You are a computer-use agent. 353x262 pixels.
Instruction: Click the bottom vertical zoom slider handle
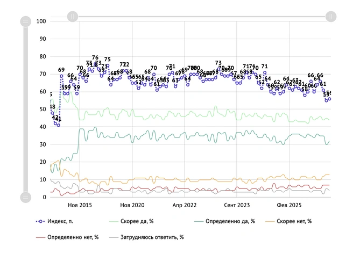click(x=26, y=197)
